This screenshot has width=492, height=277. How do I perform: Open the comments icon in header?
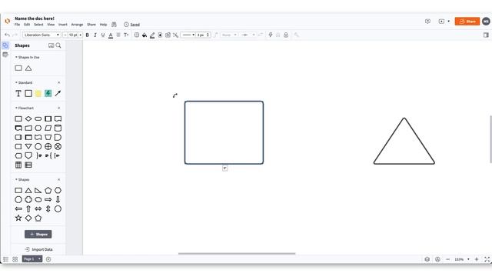pyautogui.click(x=427, y=22)
